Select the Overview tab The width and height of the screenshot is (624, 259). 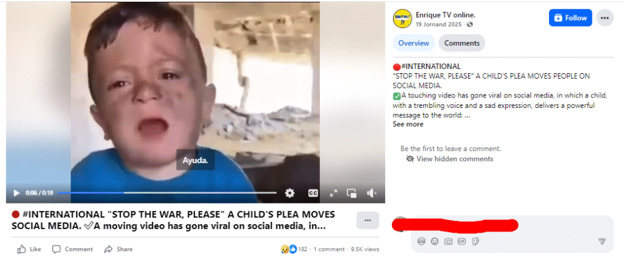tap(414, 43)
